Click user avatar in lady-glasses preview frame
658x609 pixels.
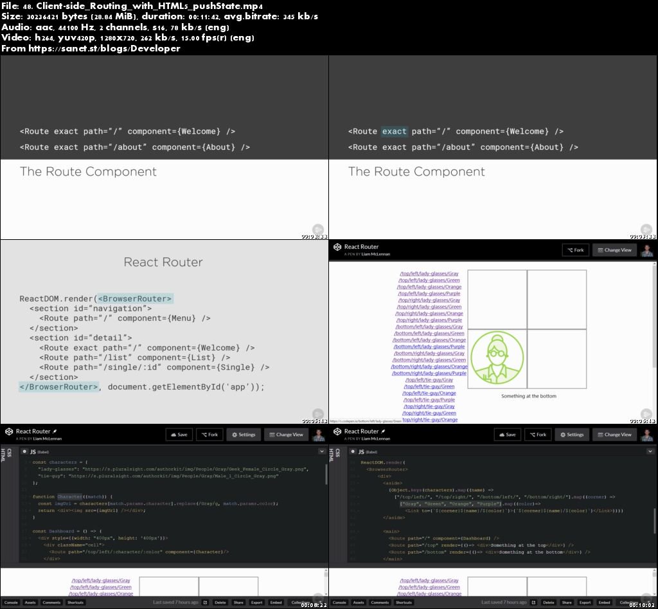[647, 250]
